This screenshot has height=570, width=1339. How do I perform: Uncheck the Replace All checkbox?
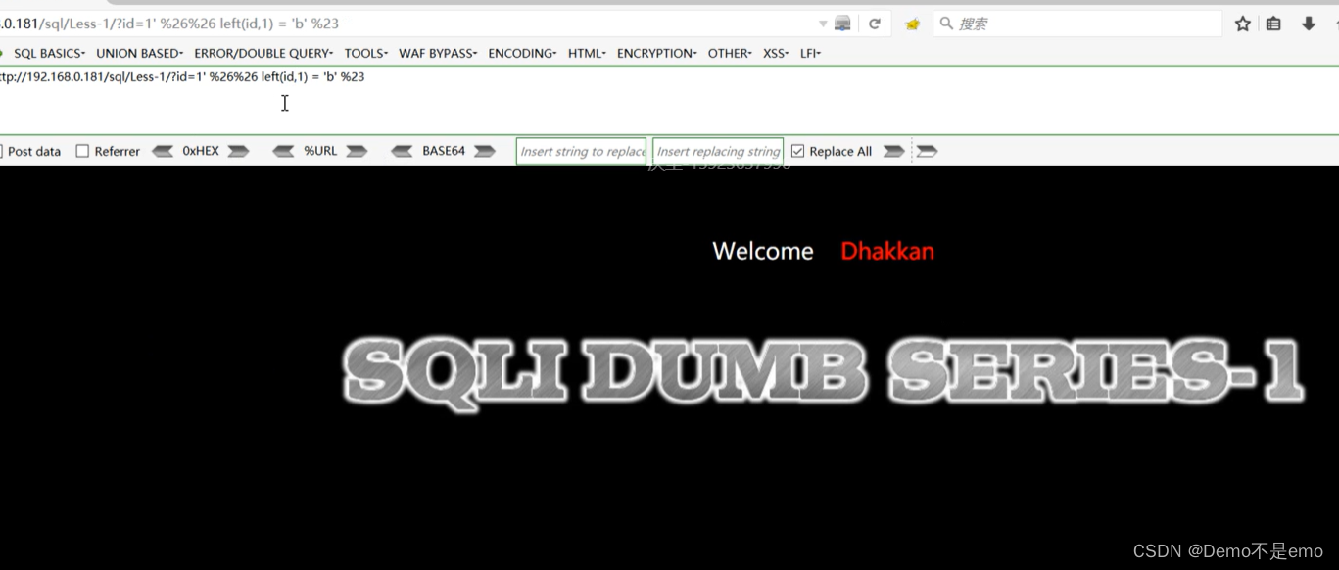point(797,151)
